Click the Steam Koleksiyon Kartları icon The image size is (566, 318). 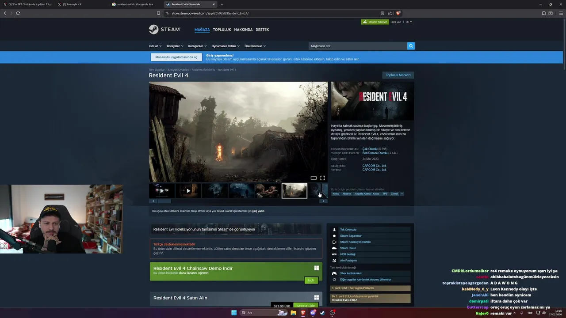[334, 242]
